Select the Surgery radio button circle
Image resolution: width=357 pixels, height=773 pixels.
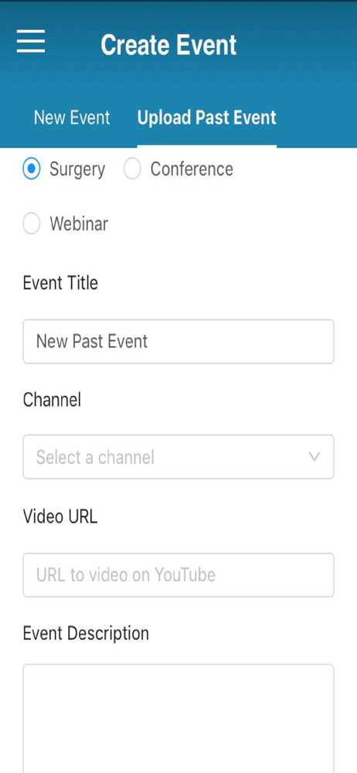click(x=32, y=169)
